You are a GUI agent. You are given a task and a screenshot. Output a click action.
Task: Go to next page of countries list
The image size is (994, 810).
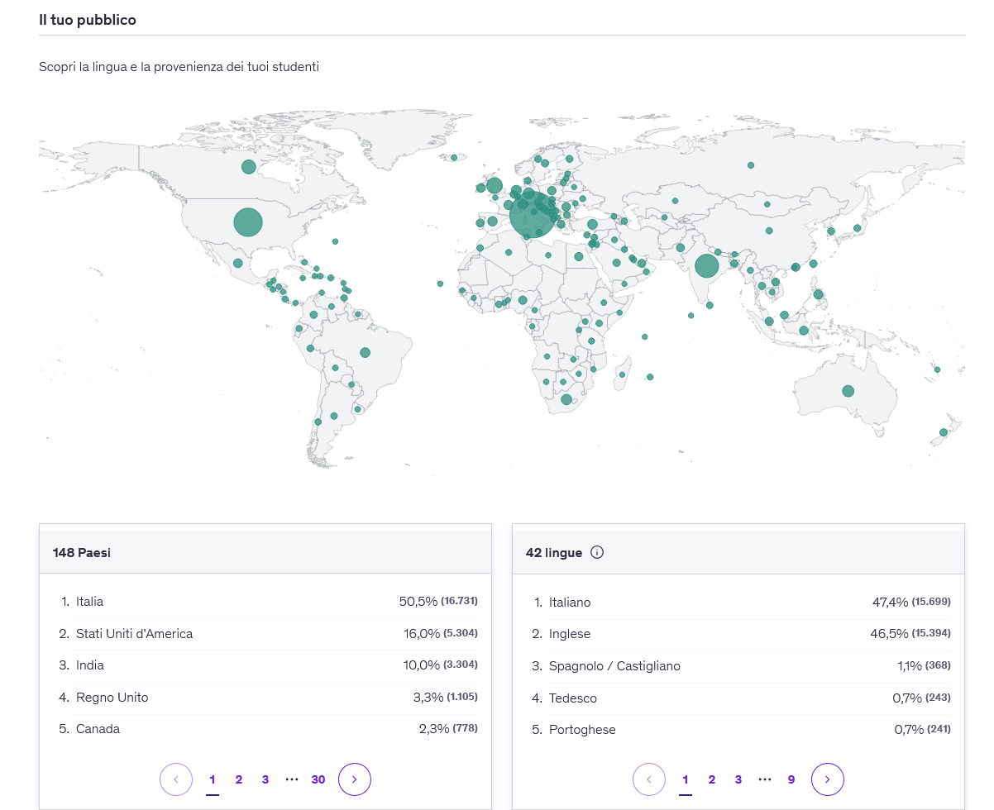355,779
